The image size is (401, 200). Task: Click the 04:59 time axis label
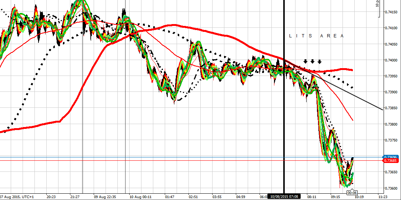coord(241,197)
